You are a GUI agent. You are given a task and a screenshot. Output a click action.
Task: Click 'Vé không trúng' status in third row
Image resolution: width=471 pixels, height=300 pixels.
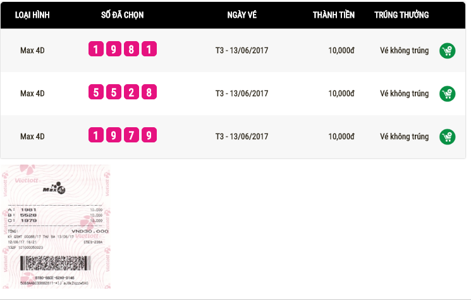tap(404, 137)
